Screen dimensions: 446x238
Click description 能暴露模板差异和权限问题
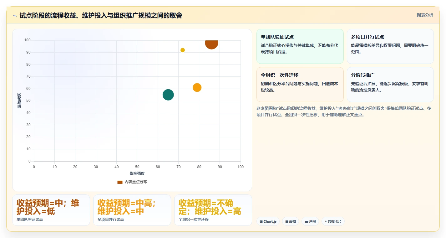tap(390, 49)
